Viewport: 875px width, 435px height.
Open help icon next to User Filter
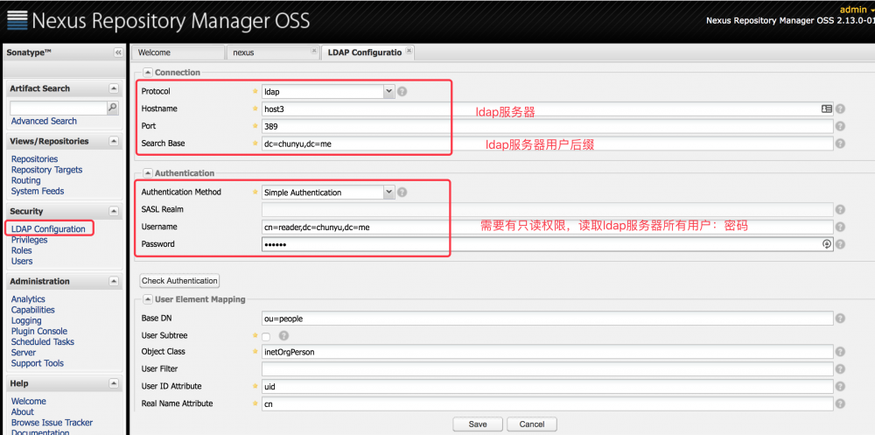840,369
